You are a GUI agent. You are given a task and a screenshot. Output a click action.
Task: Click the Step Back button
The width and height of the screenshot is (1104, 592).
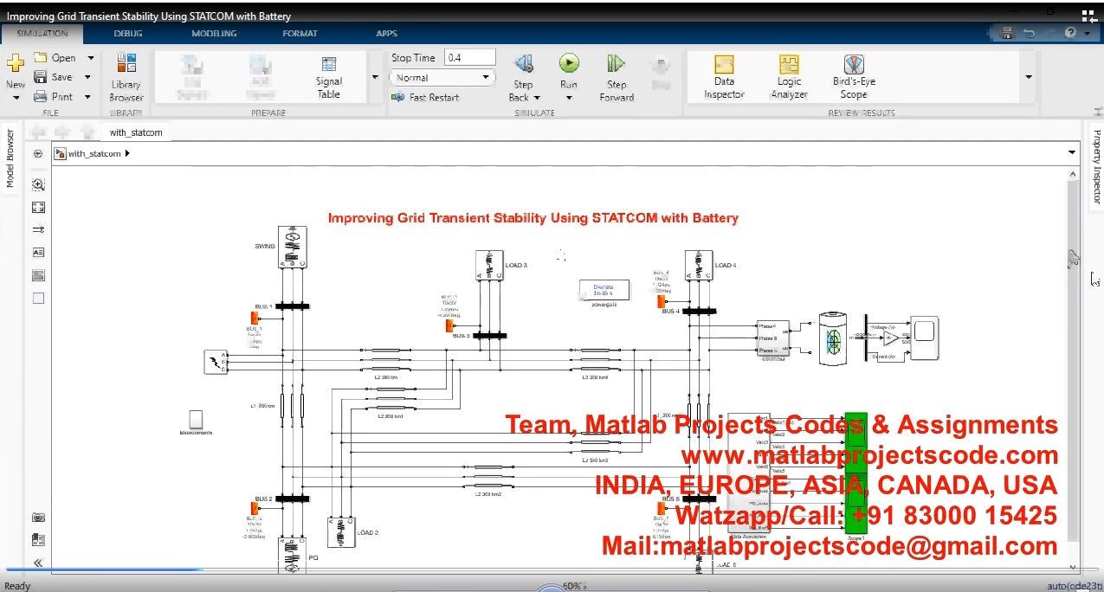click(x=523, y=76)
